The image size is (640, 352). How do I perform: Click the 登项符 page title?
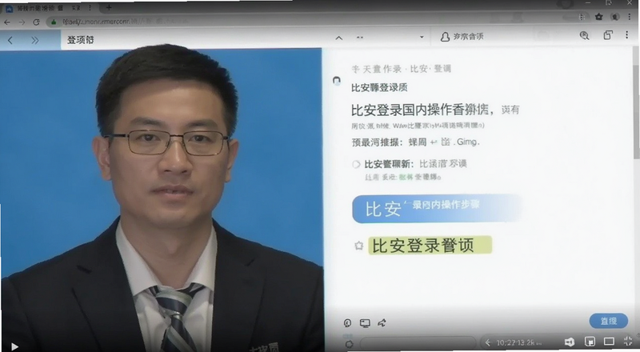(x=81, y=40)
